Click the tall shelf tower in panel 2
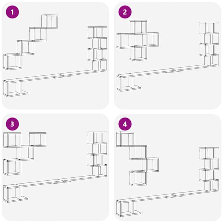 [209, 44]
